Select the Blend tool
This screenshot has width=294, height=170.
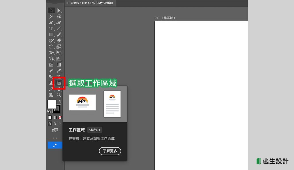tap(51, 76)
